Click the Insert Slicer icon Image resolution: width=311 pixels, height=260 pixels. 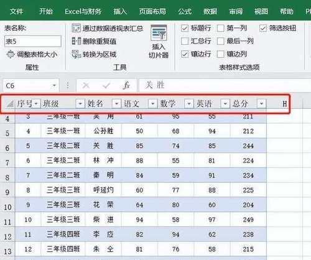pyautogui.click(x=159, y=32)
